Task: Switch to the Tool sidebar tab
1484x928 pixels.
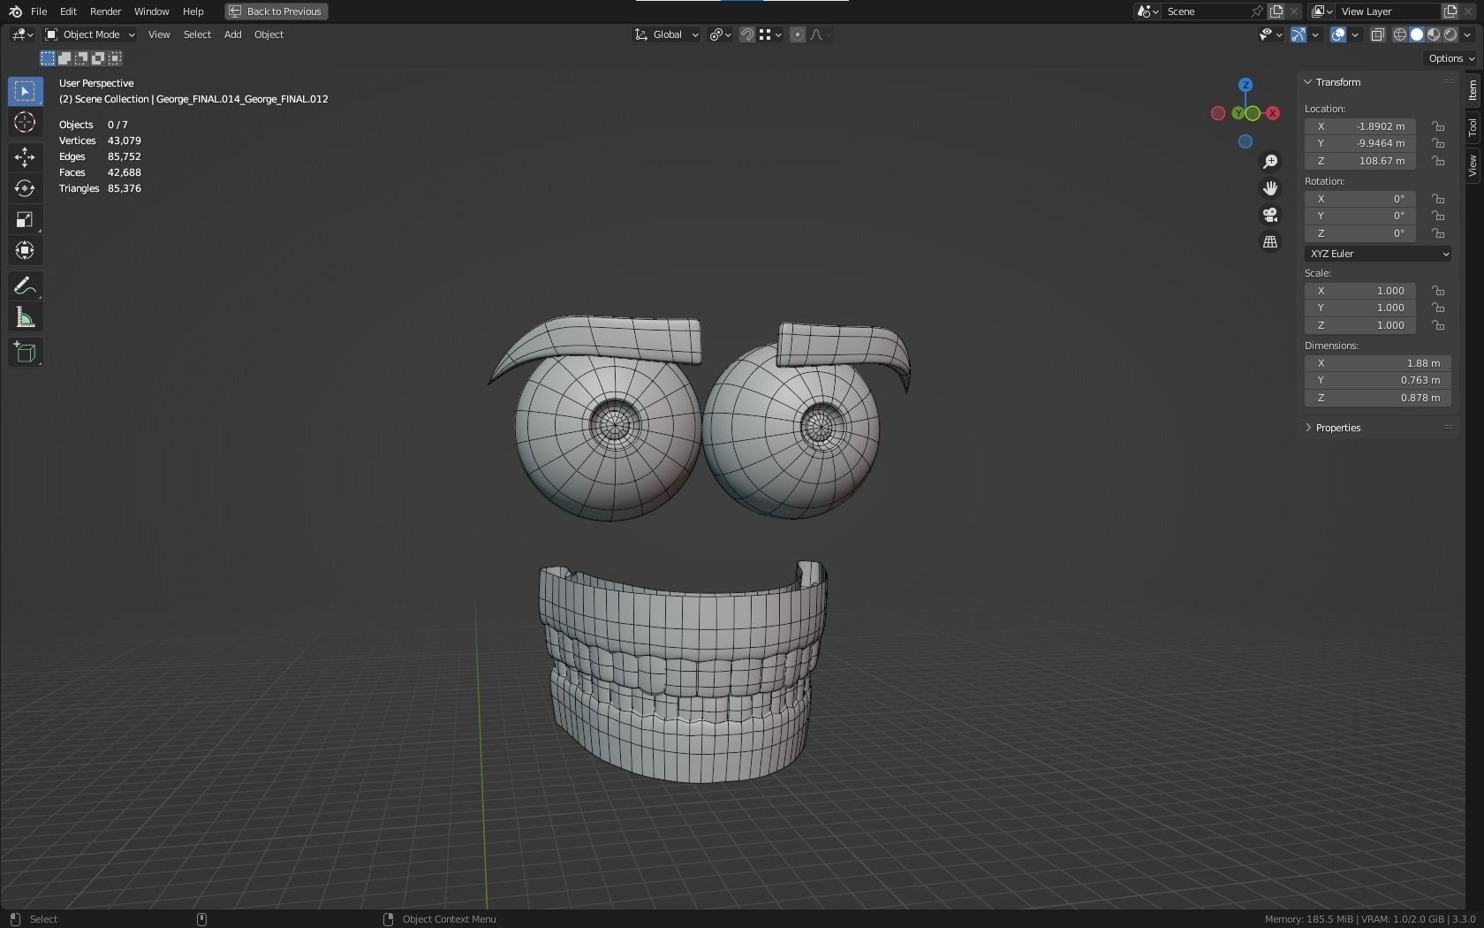Action: 1473,127
